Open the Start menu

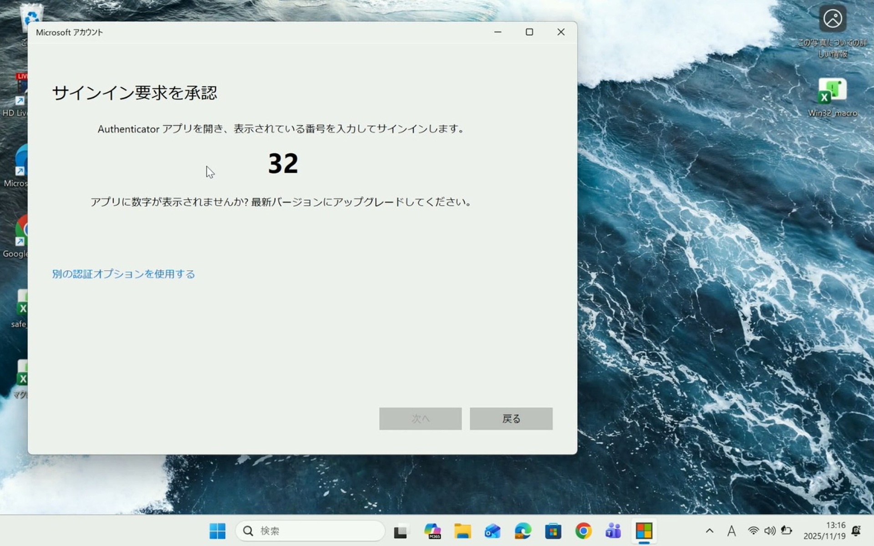click(218, 531)
